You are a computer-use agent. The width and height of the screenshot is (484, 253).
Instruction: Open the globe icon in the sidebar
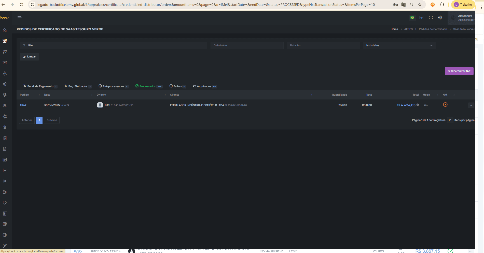[x=5, y=235]
